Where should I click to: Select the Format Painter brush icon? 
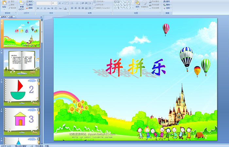pos(9,8)
